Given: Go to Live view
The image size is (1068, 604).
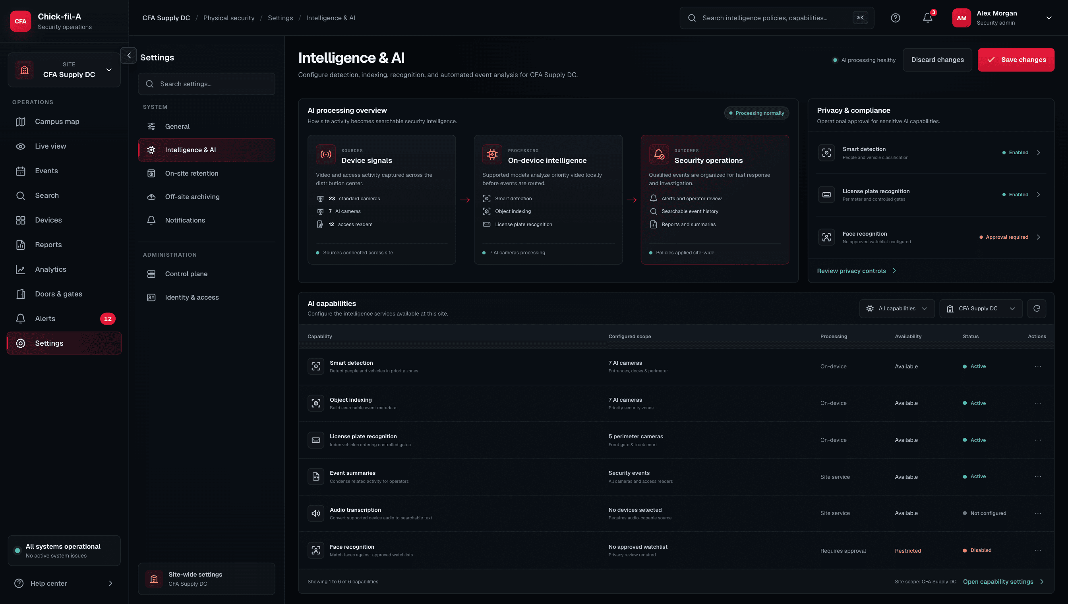Looking at the screenshot, I should coord(64,146).
